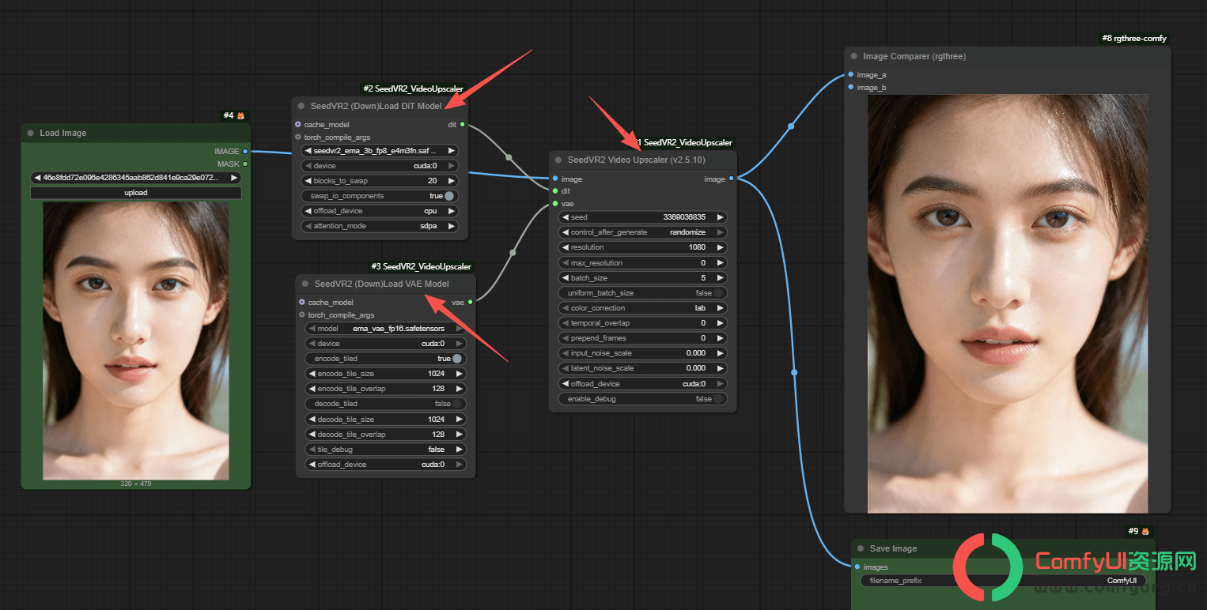This screenshot has height=610, width=1207.
Task: Increase encode_tile_size with its right arrow
Action: [x=460, y=374]
